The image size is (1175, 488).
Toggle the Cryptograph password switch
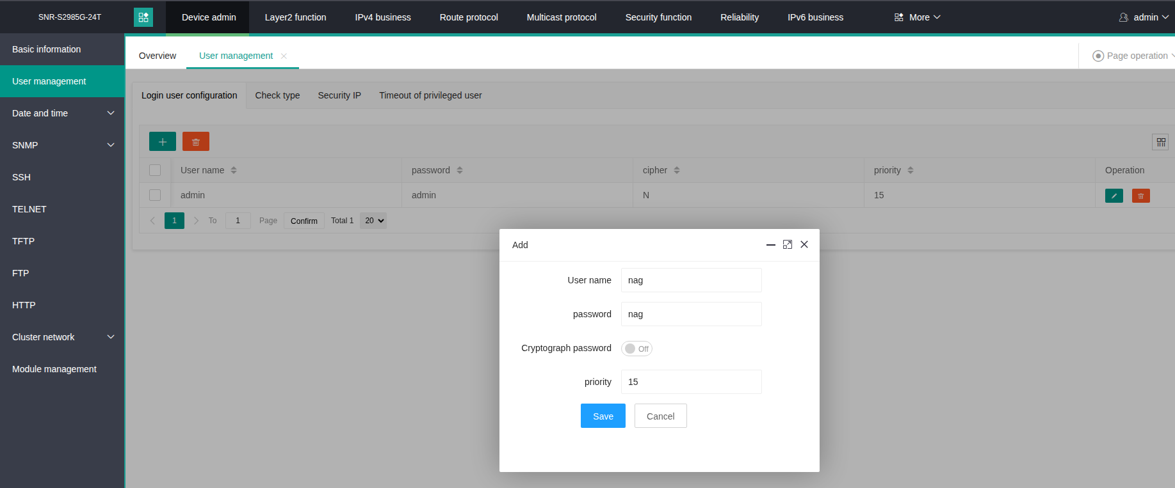pos(636,349)
